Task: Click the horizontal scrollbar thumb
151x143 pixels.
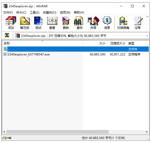Action: point(57,132)
